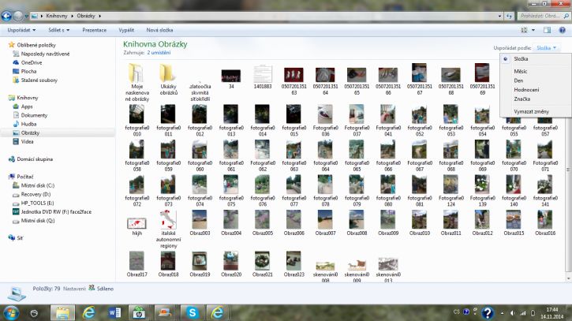Click Knihovny in the address breadcrumb
This screenshot has height=321, width=572.
click(x=57, y=16)
